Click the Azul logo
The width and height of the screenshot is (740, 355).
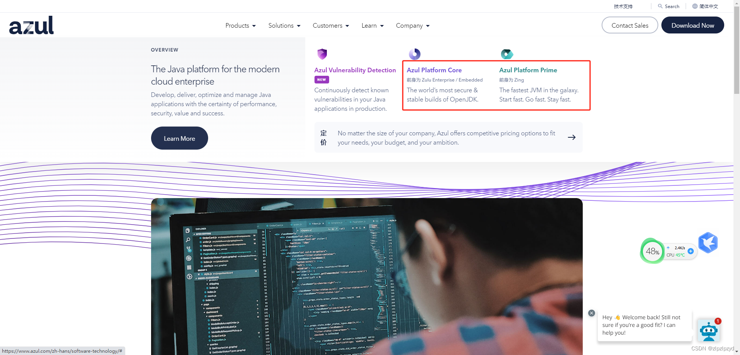[31, 25]
